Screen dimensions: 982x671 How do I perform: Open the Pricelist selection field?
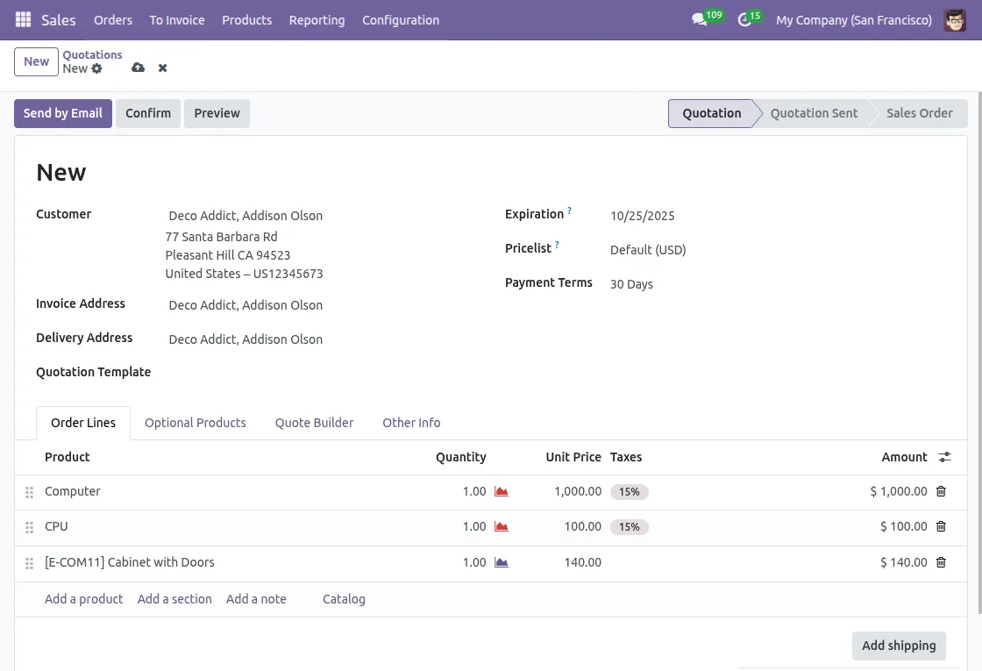coord(648,250)
